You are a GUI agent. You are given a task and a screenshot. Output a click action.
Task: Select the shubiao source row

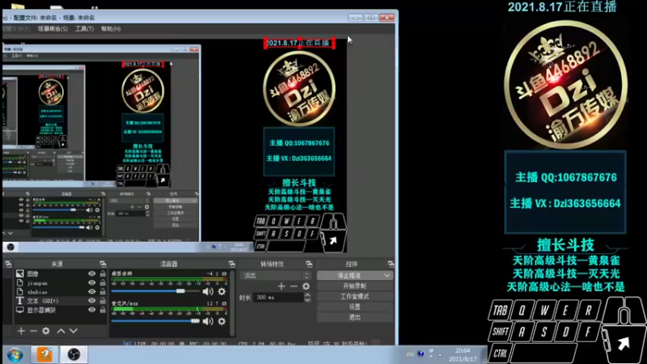pos(60,292)
